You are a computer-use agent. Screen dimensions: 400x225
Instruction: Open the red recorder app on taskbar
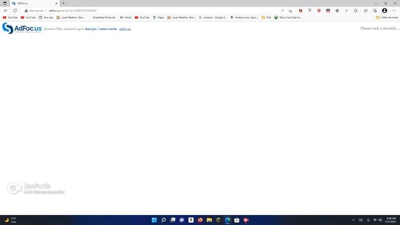pos(246,220)
